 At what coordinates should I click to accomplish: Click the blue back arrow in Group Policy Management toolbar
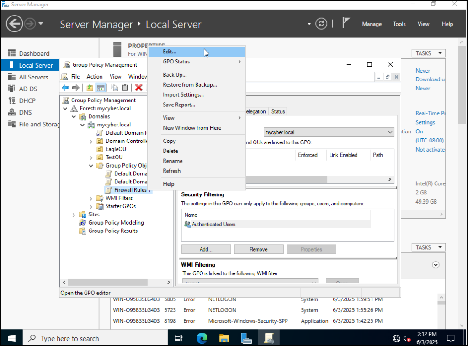(65, 88)
